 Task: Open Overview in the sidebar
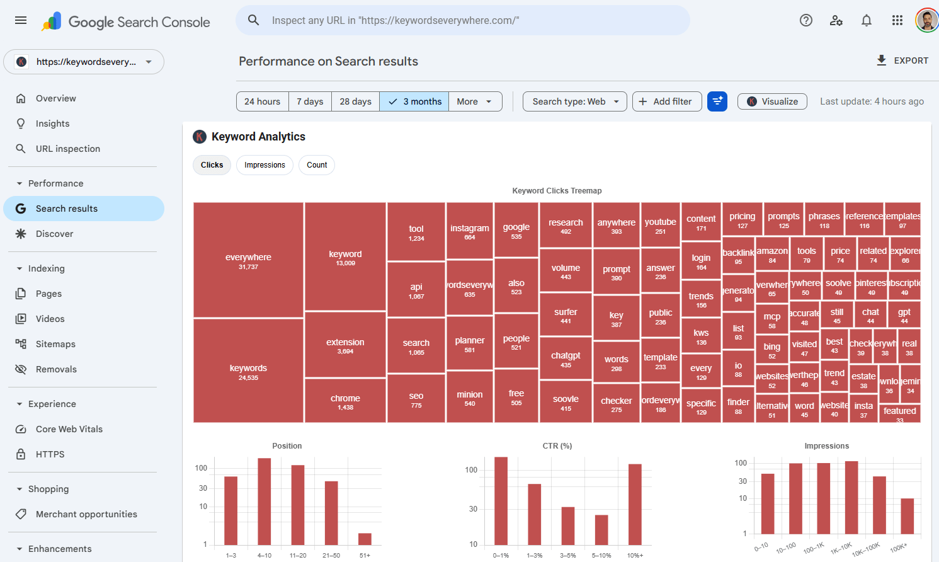click(x=84, y=98)
